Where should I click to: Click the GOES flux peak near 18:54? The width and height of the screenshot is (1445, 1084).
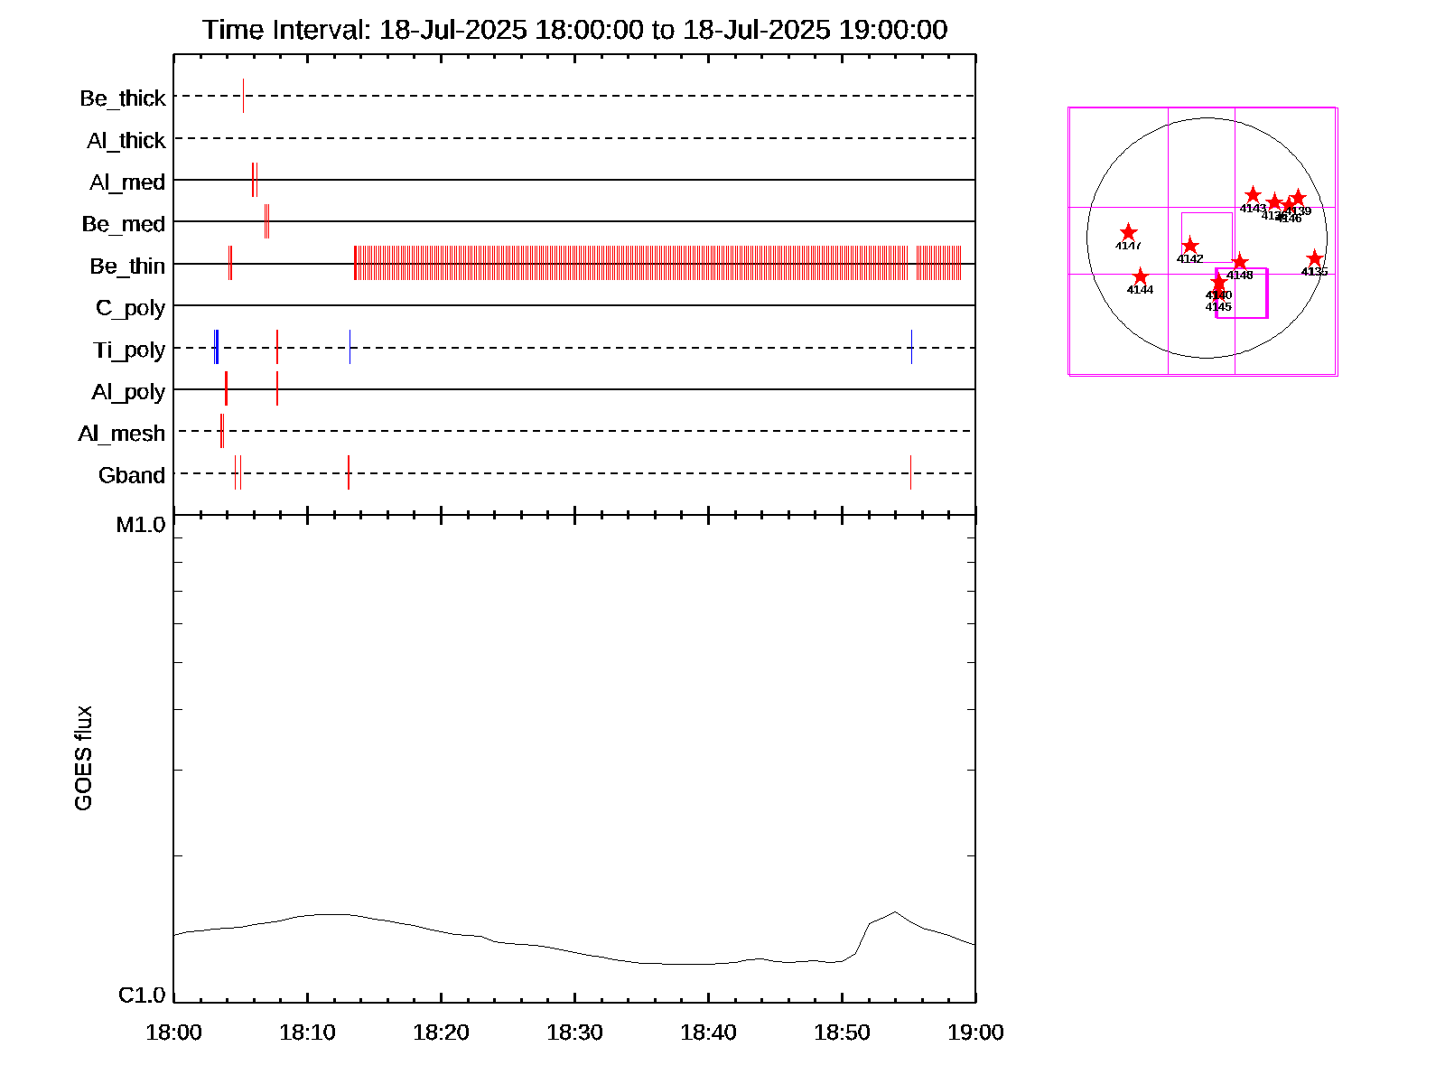(894, 912)
